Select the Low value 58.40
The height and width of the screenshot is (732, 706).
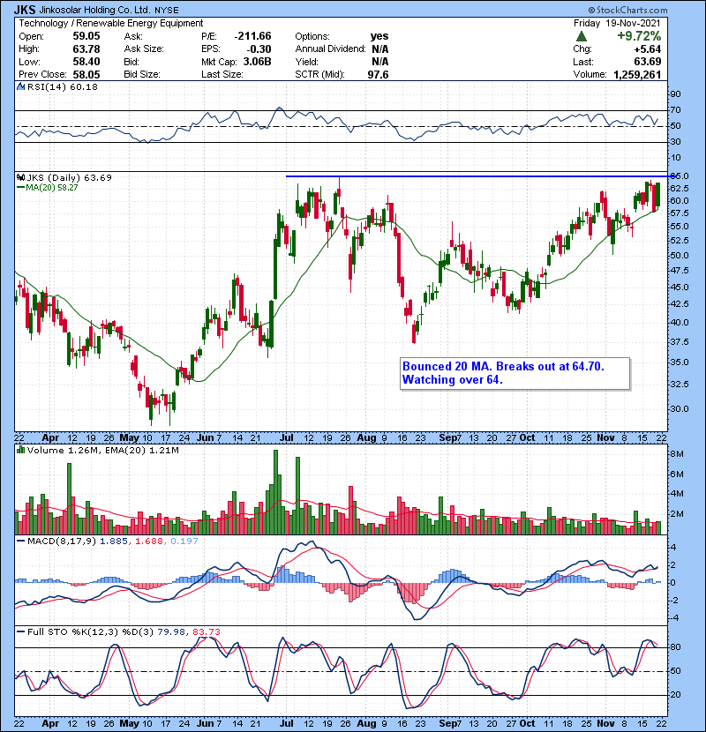pos(86,62)
